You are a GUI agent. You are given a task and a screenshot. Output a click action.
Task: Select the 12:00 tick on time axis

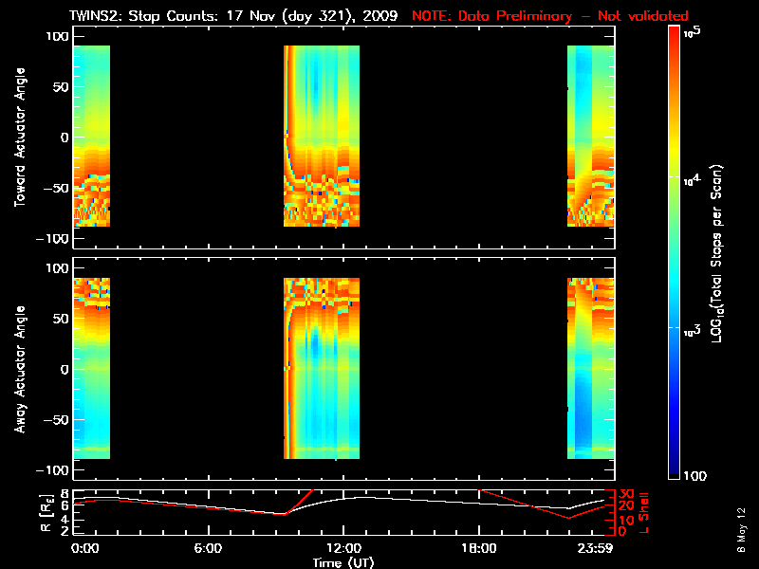tap(343, 548)
